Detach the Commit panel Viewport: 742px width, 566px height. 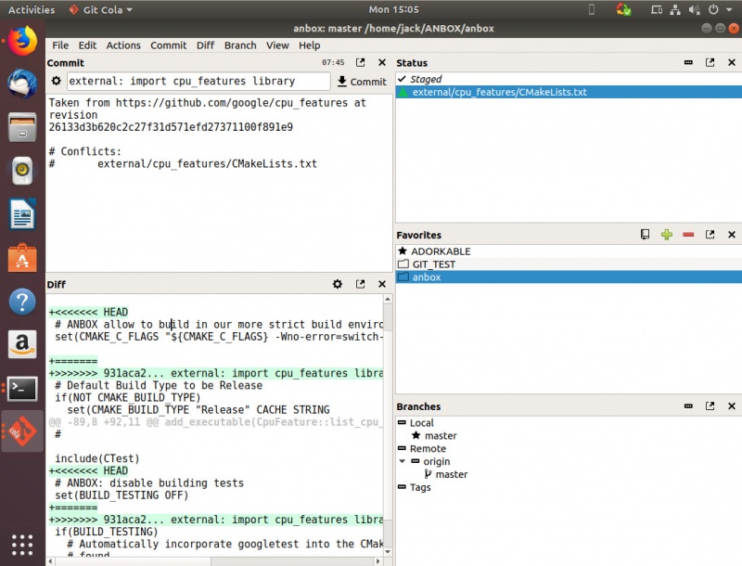[x=361, y=63]
